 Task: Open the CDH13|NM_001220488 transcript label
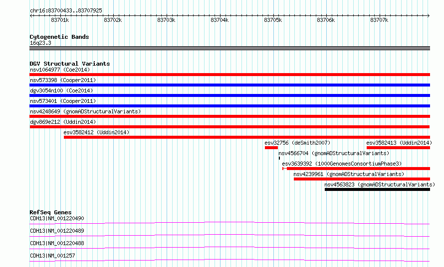[x=57, y=243]
